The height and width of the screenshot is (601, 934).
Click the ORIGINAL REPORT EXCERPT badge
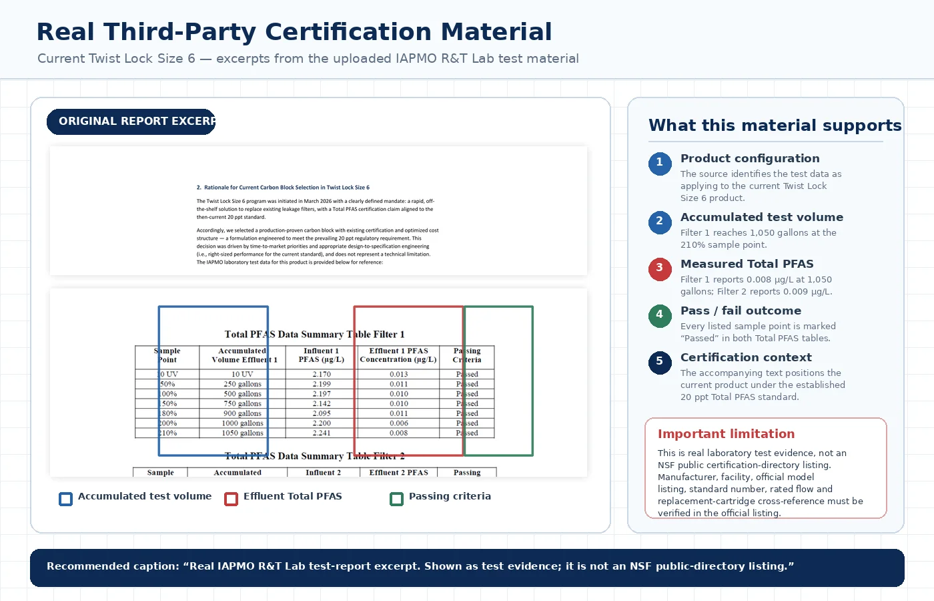pyautogui.click(x=131, y=122)
